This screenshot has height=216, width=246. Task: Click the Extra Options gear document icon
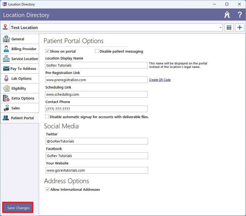[6, 98]
